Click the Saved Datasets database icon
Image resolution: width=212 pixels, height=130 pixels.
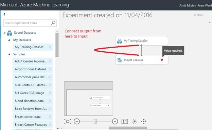point(10,33)
